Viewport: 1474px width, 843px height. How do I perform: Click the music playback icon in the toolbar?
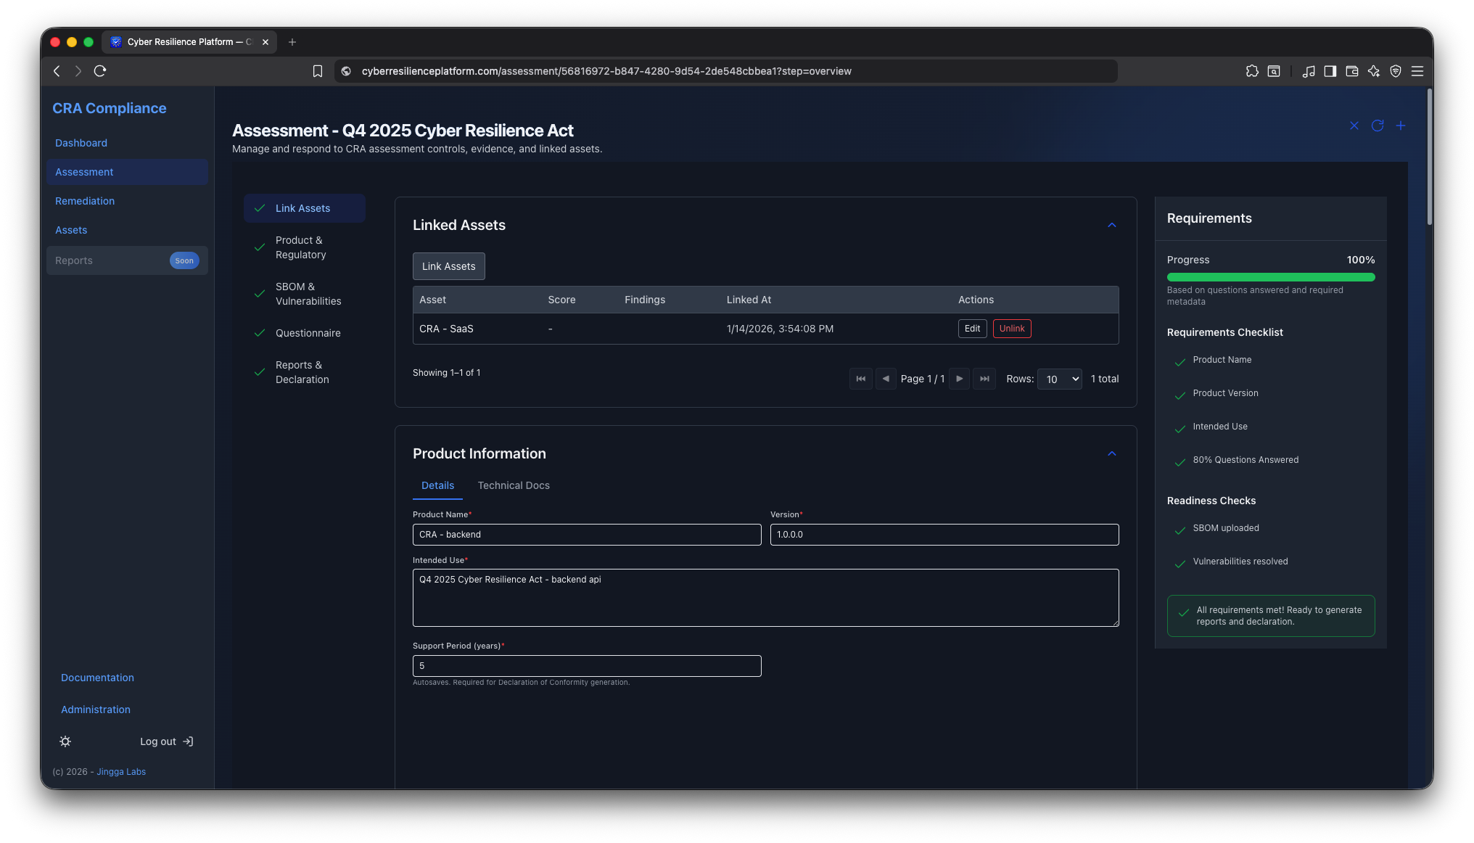coord(1309,71)
